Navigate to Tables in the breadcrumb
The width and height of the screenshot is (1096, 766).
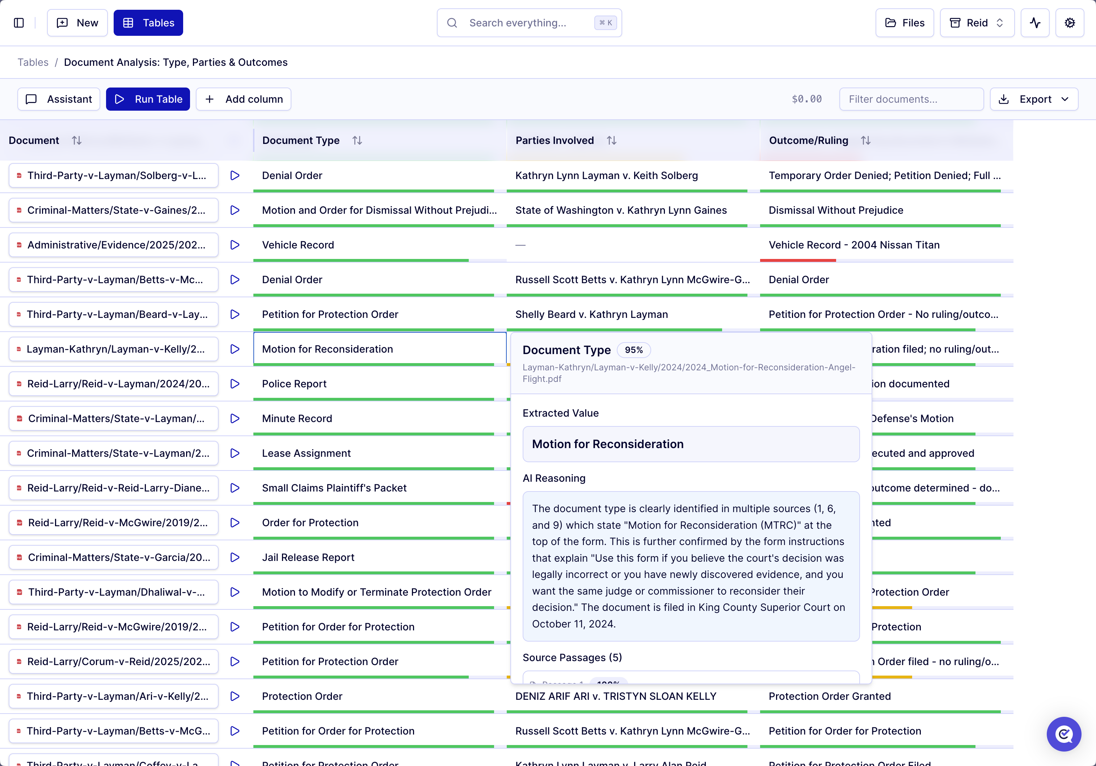click(33, 62)
